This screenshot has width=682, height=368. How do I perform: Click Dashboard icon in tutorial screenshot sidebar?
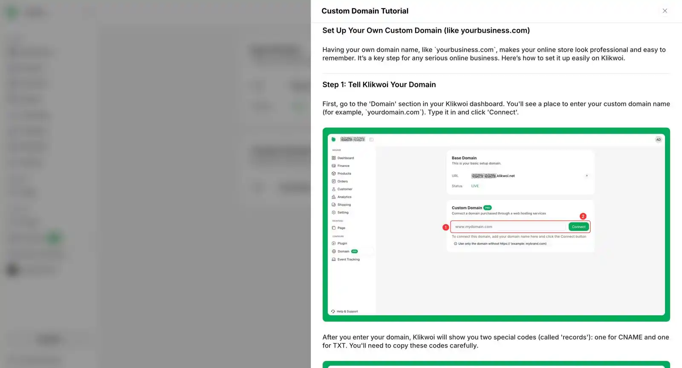pos(334,158)
